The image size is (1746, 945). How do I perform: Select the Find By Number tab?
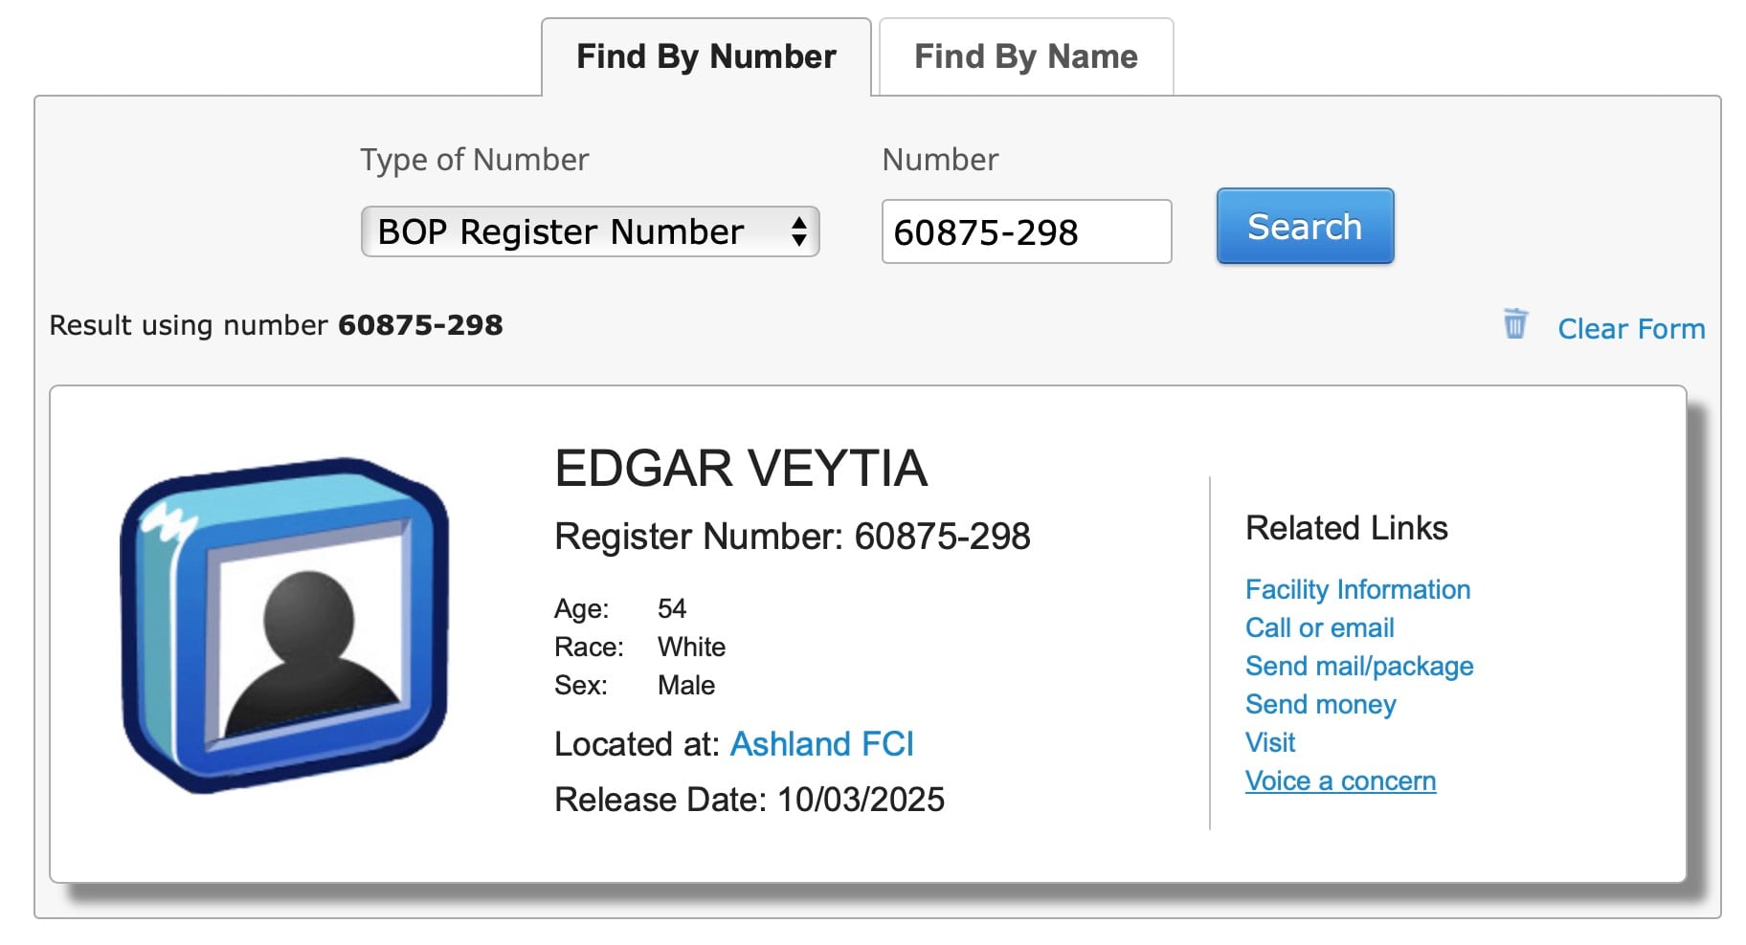pyautogui.click(x=706, y=57)
